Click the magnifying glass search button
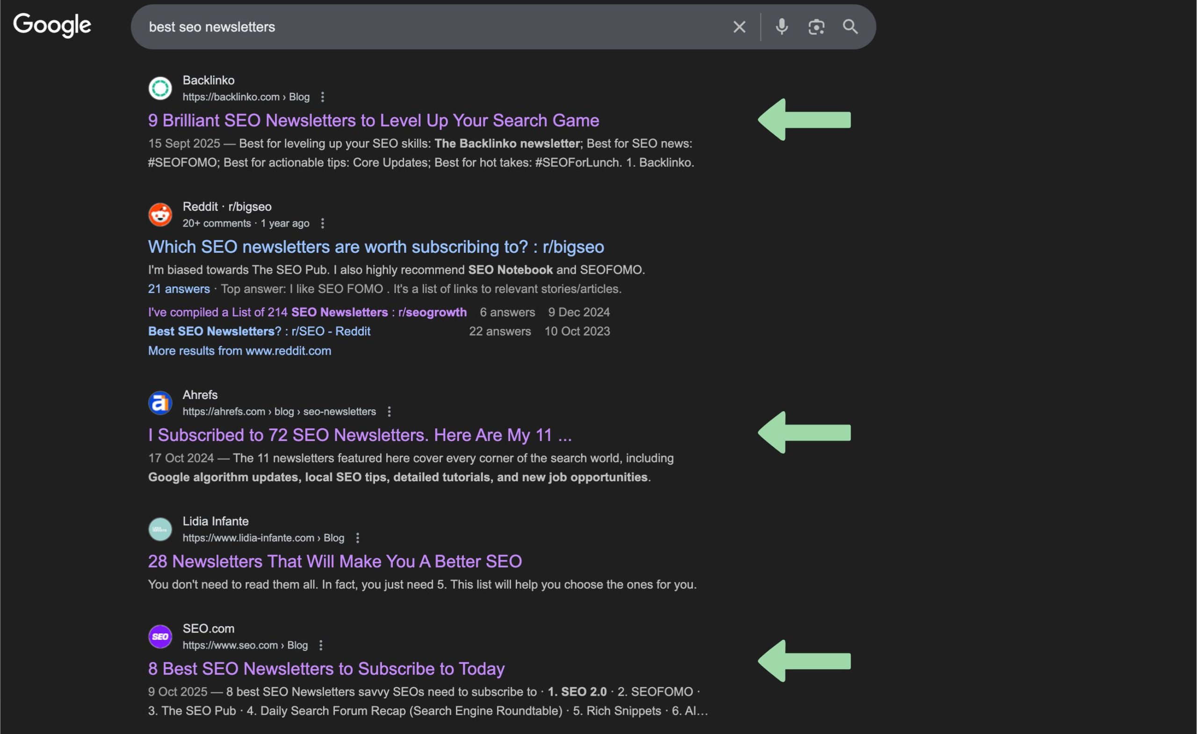 tap(850, 27)
